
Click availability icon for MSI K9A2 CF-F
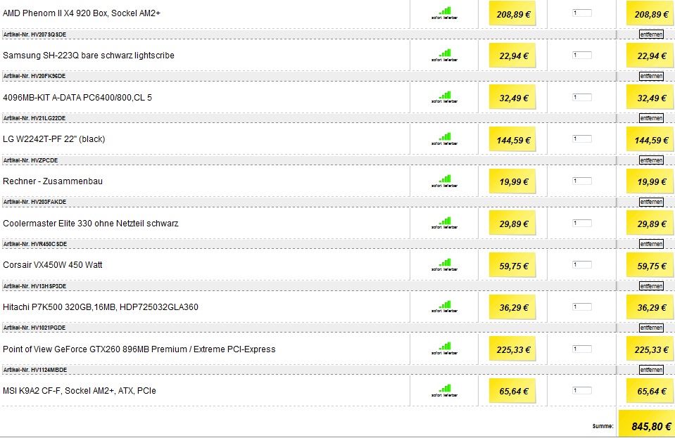(x=444, y=391)
